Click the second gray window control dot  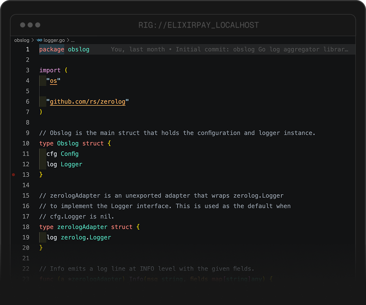(30, 25)
